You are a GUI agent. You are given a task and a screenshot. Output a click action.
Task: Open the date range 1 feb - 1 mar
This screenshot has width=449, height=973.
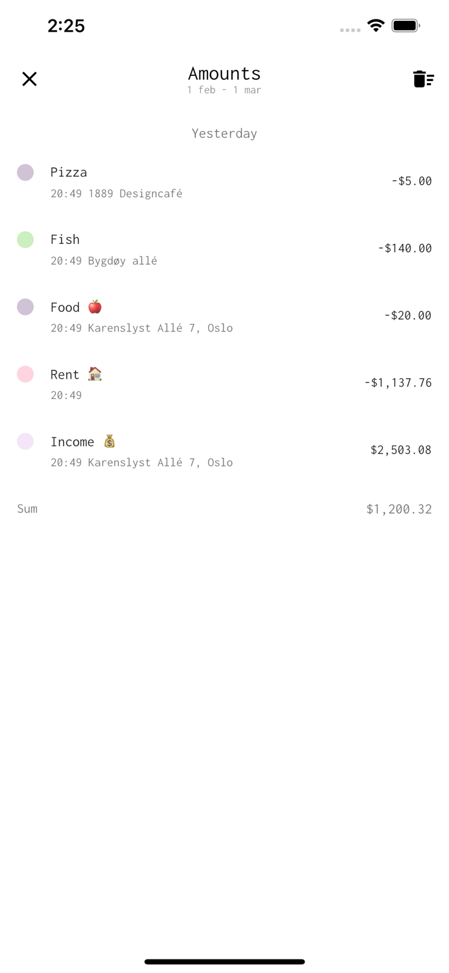pos(224,90)
